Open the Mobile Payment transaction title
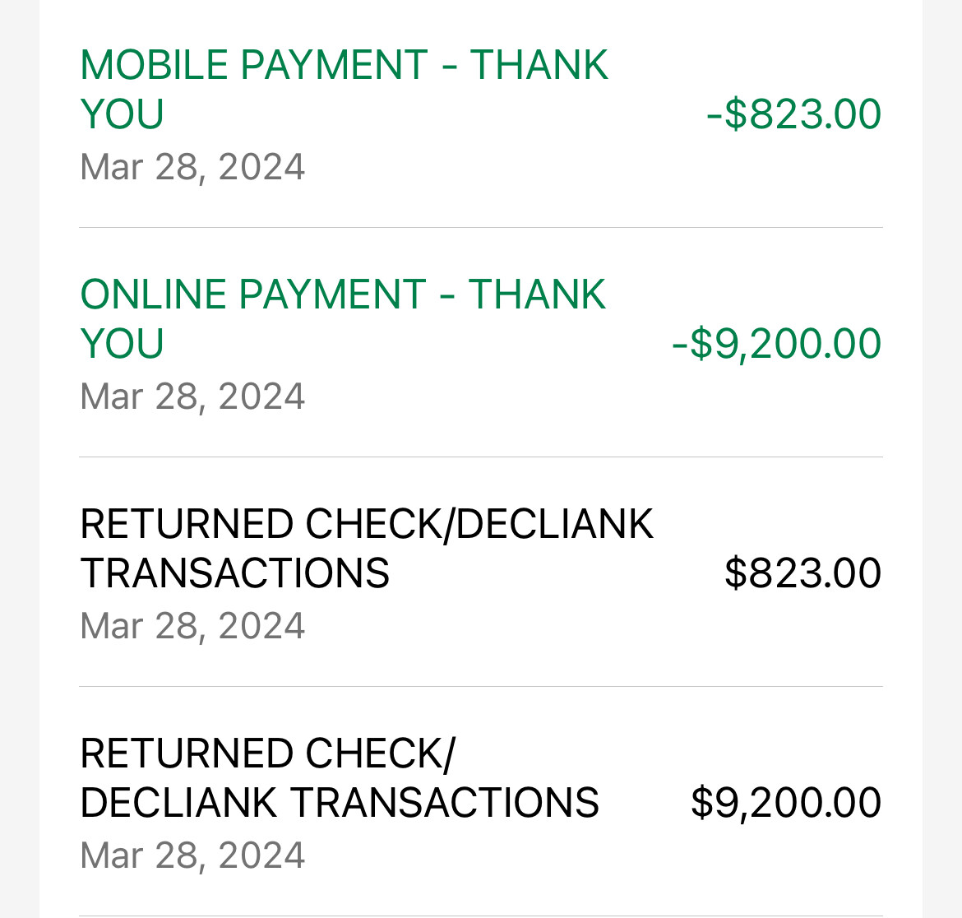This screenshot has width=962, height=918. [x=345, y=90]
